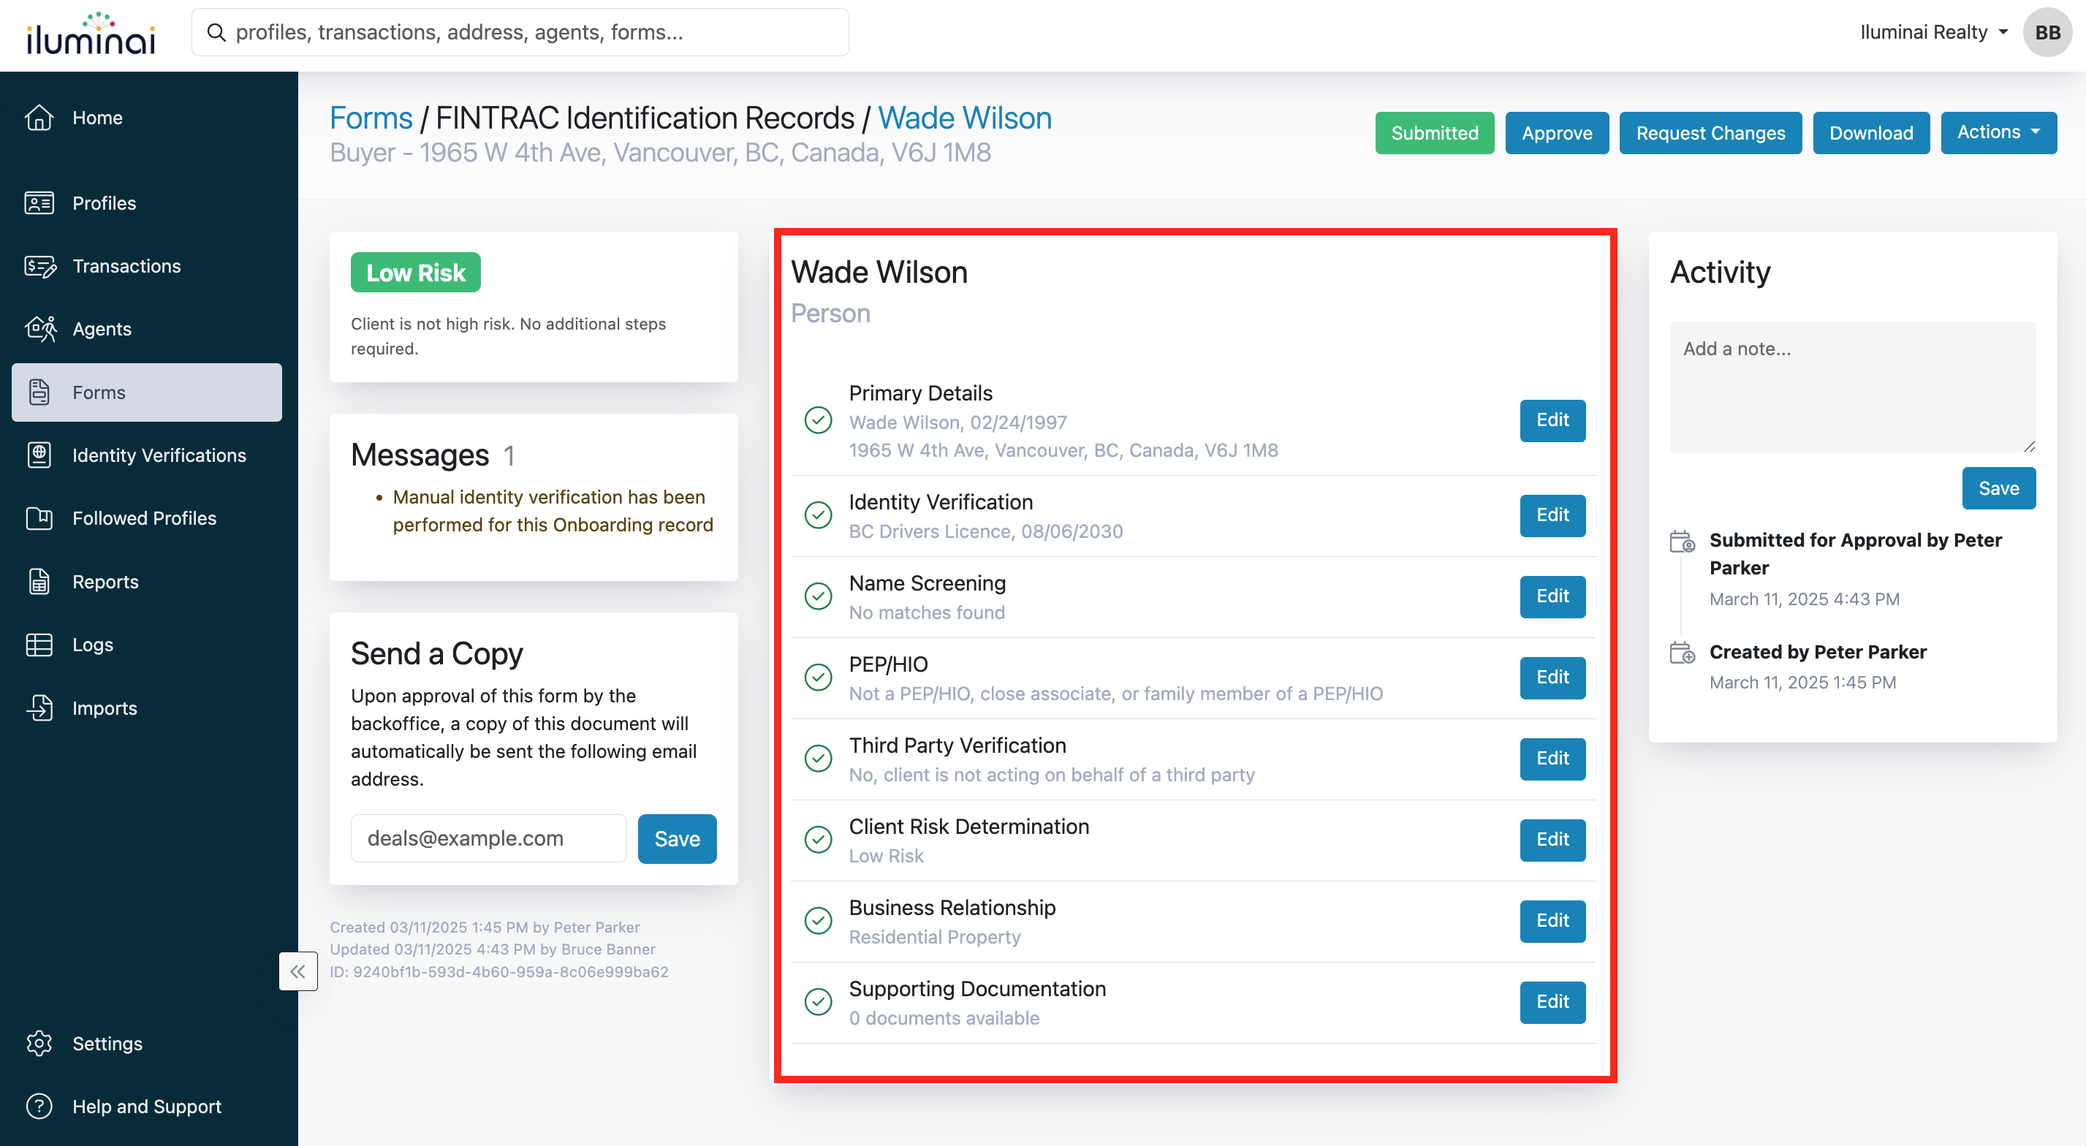Click the Home house icon in sidebar

tap(39, 118)
